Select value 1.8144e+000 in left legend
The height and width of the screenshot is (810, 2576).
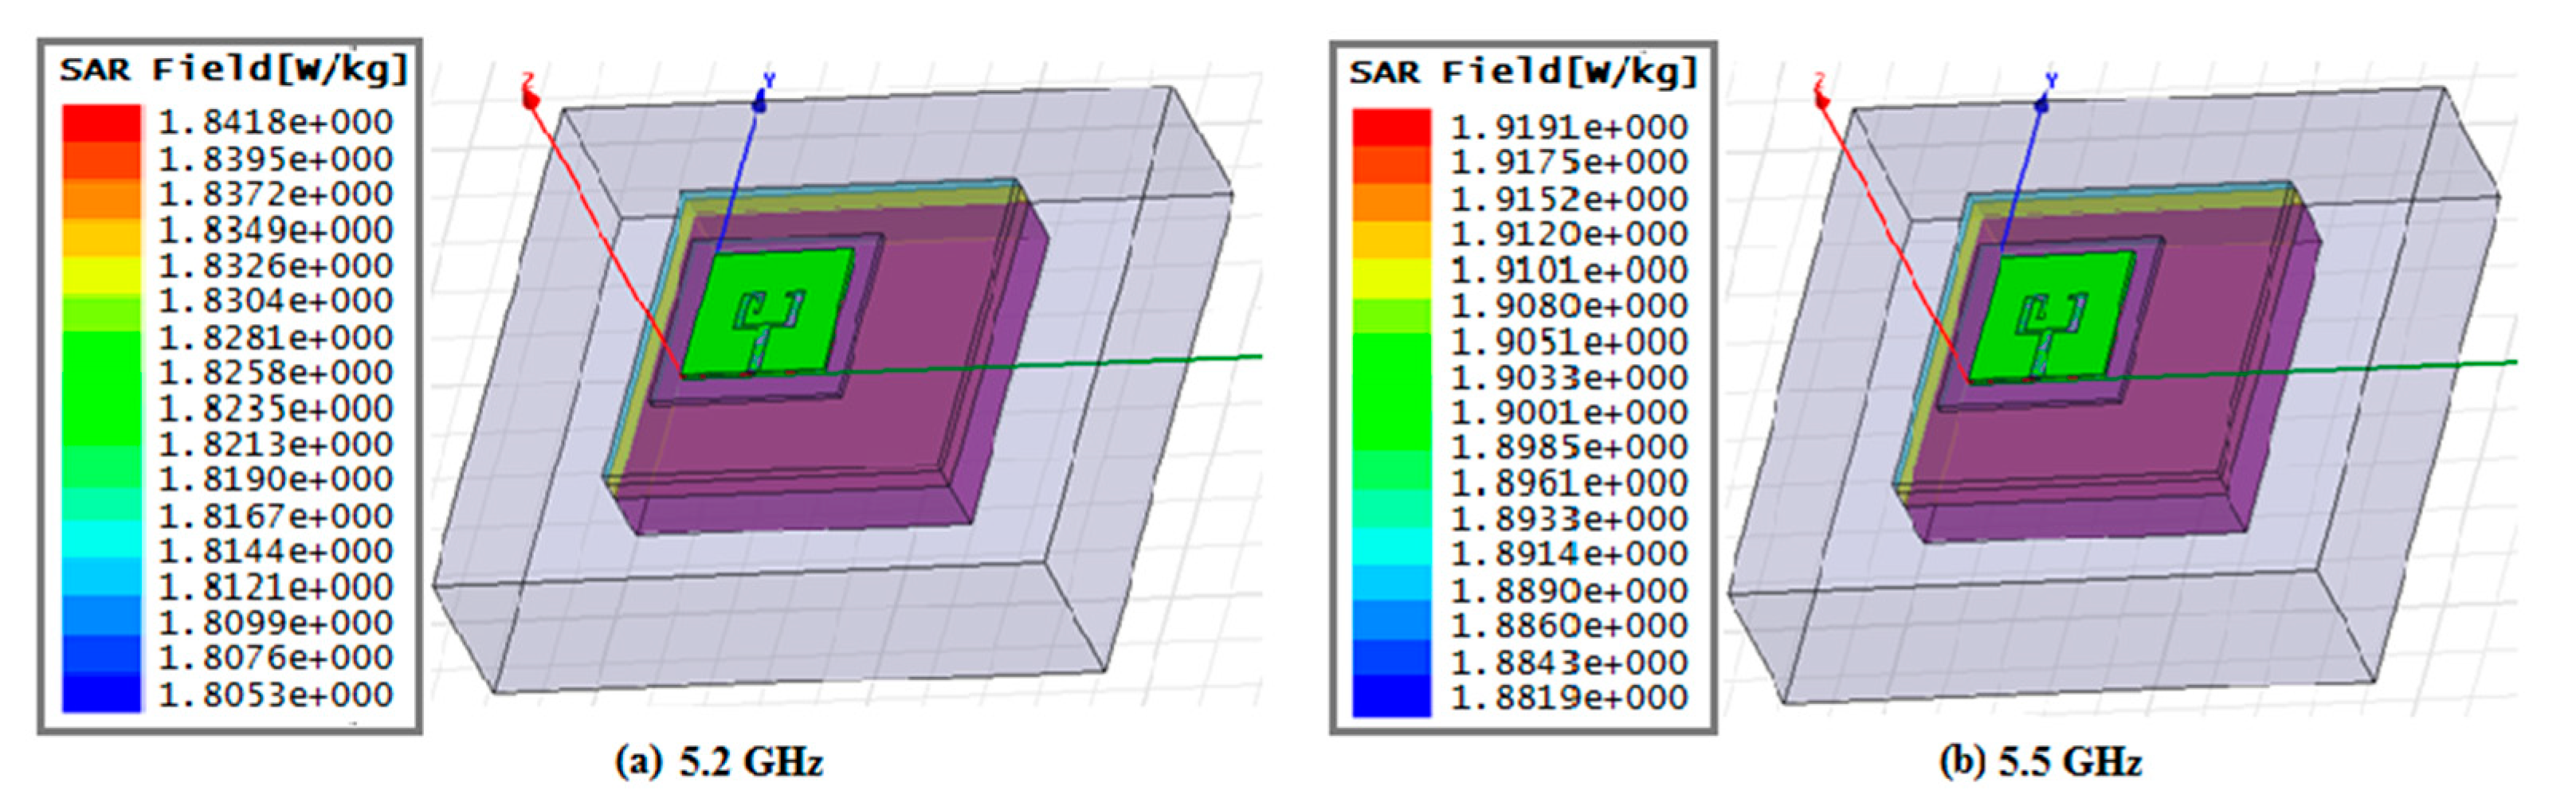pos(276,551)
